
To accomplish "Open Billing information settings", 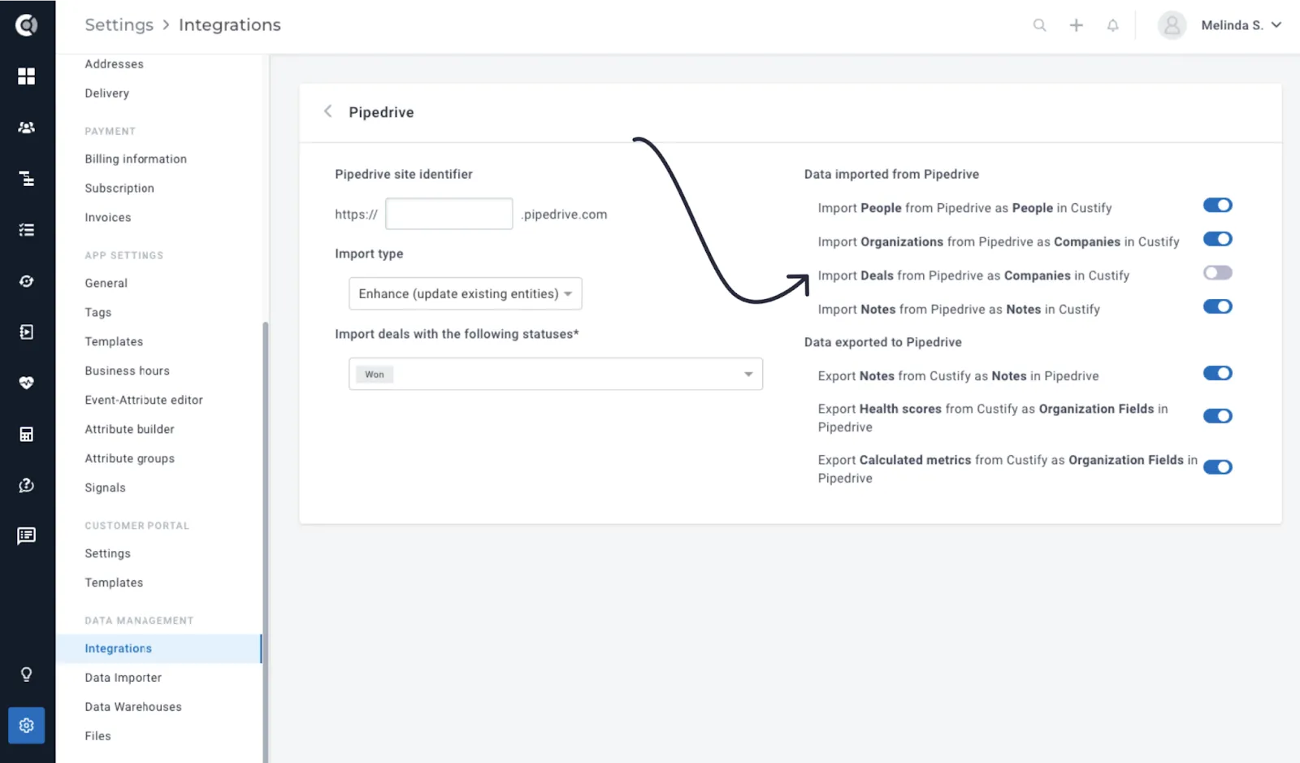I will pyautogui.click(x=136, y=159).
